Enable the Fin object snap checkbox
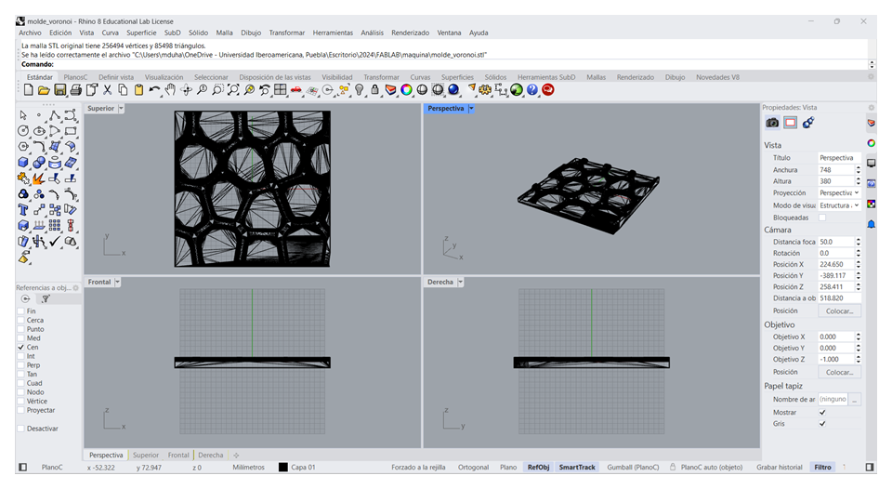This screenshot has height=502, width=892. (x=21, y=311)
